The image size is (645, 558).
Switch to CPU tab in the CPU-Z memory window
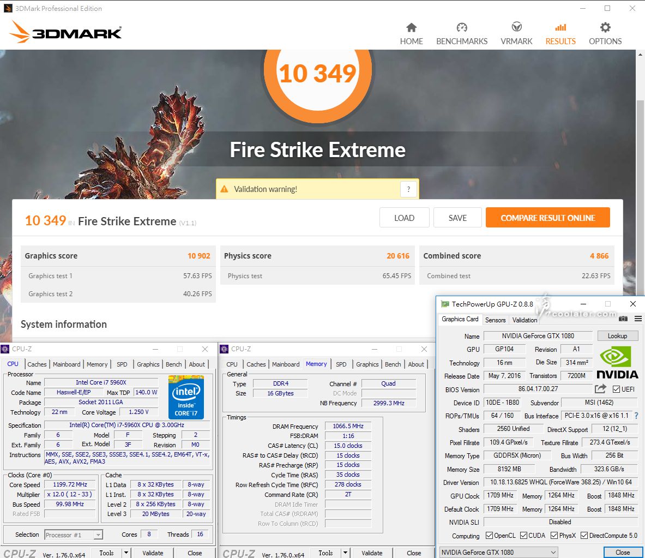pos(232,364)
